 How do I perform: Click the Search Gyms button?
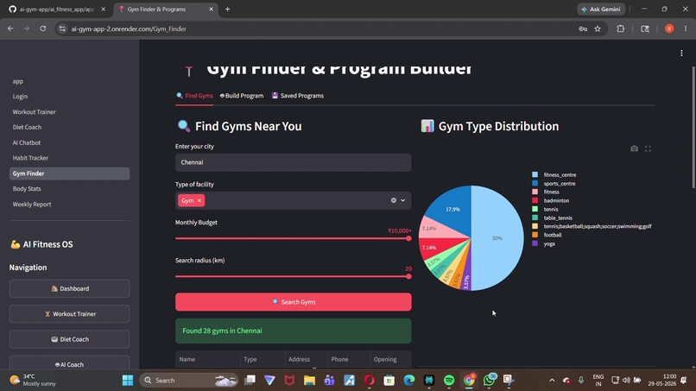[294, 302]
